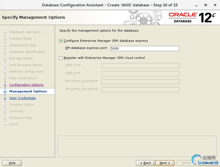Click the OMS host input field
This screenshot has height=167, width=220.
140,65
